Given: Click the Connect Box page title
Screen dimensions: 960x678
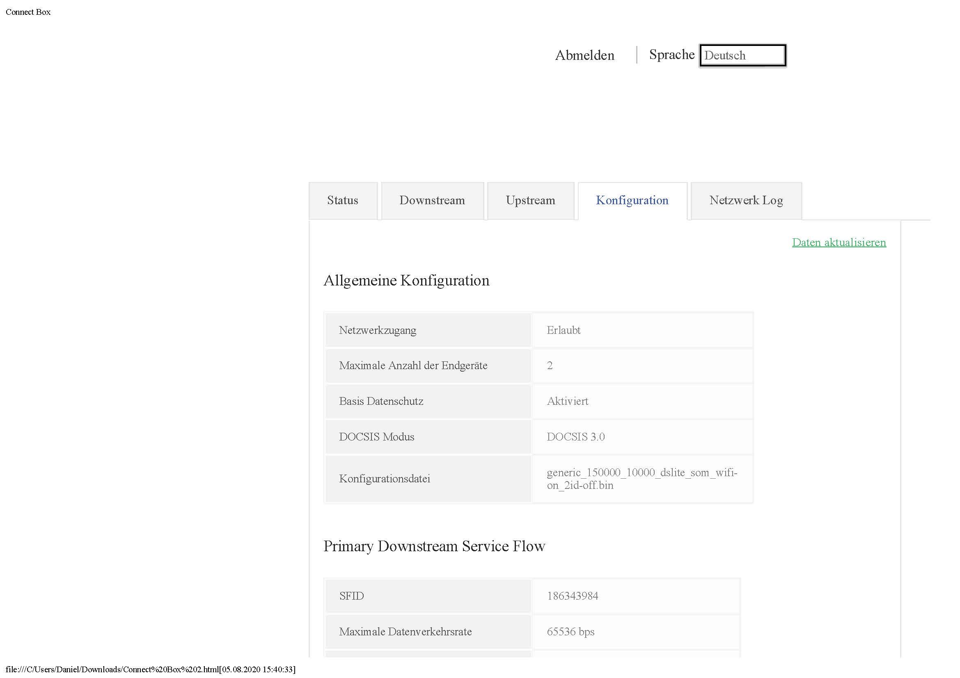Looking at the screenshot, I should 28,12.
